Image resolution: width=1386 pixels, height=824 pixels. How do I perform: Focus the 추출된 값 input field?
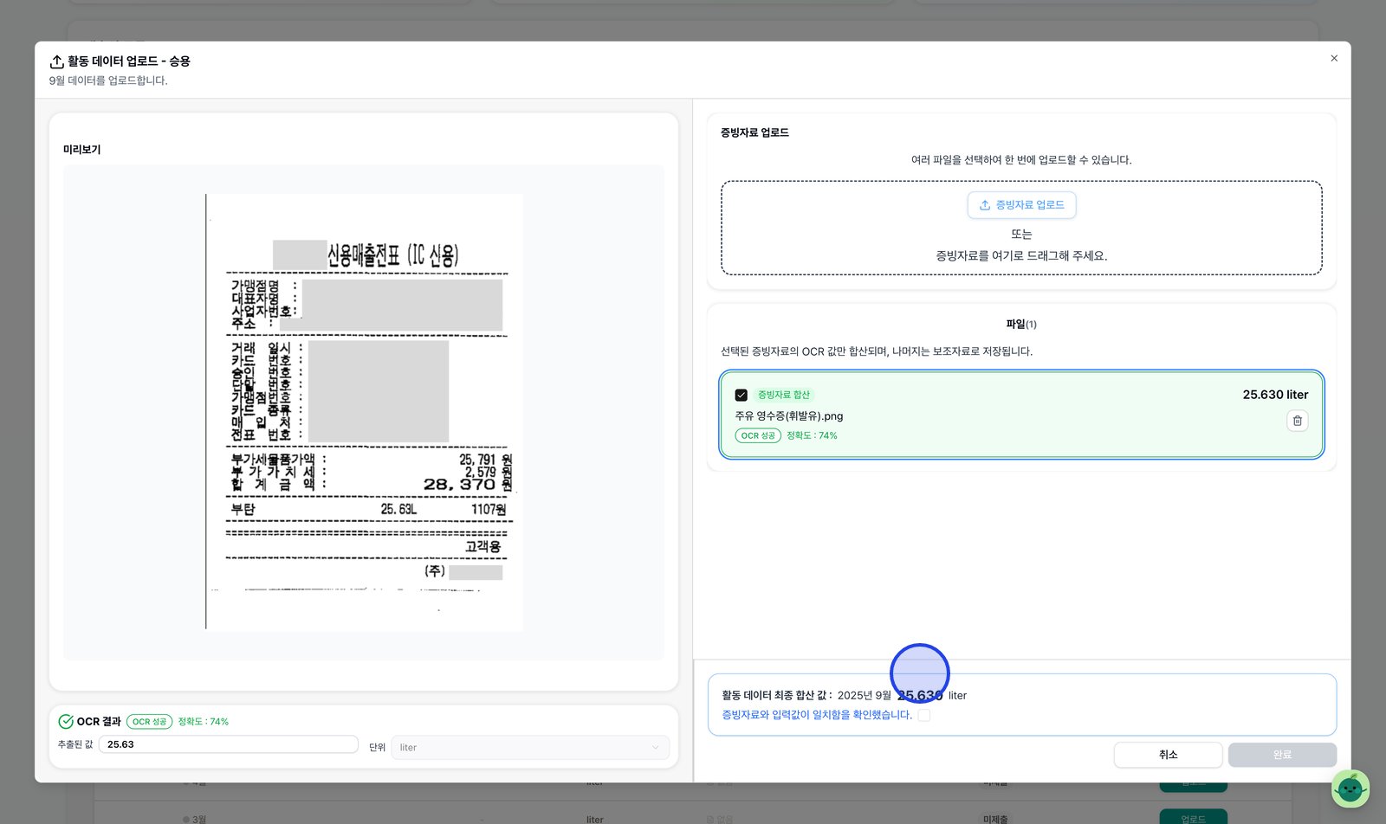tap(229, 744)
